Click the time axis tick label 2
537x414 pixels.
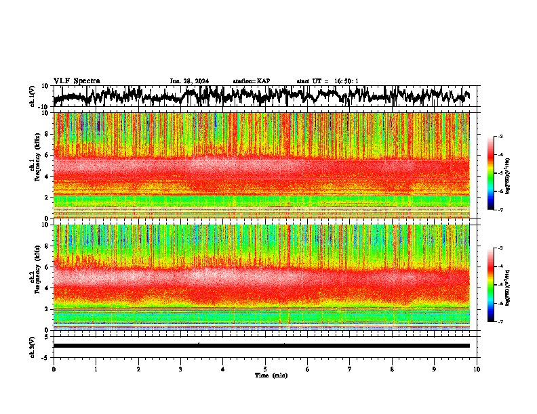click(138, 369)
